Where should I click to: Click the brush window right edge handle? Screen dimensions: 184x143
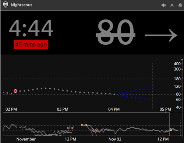170,124
